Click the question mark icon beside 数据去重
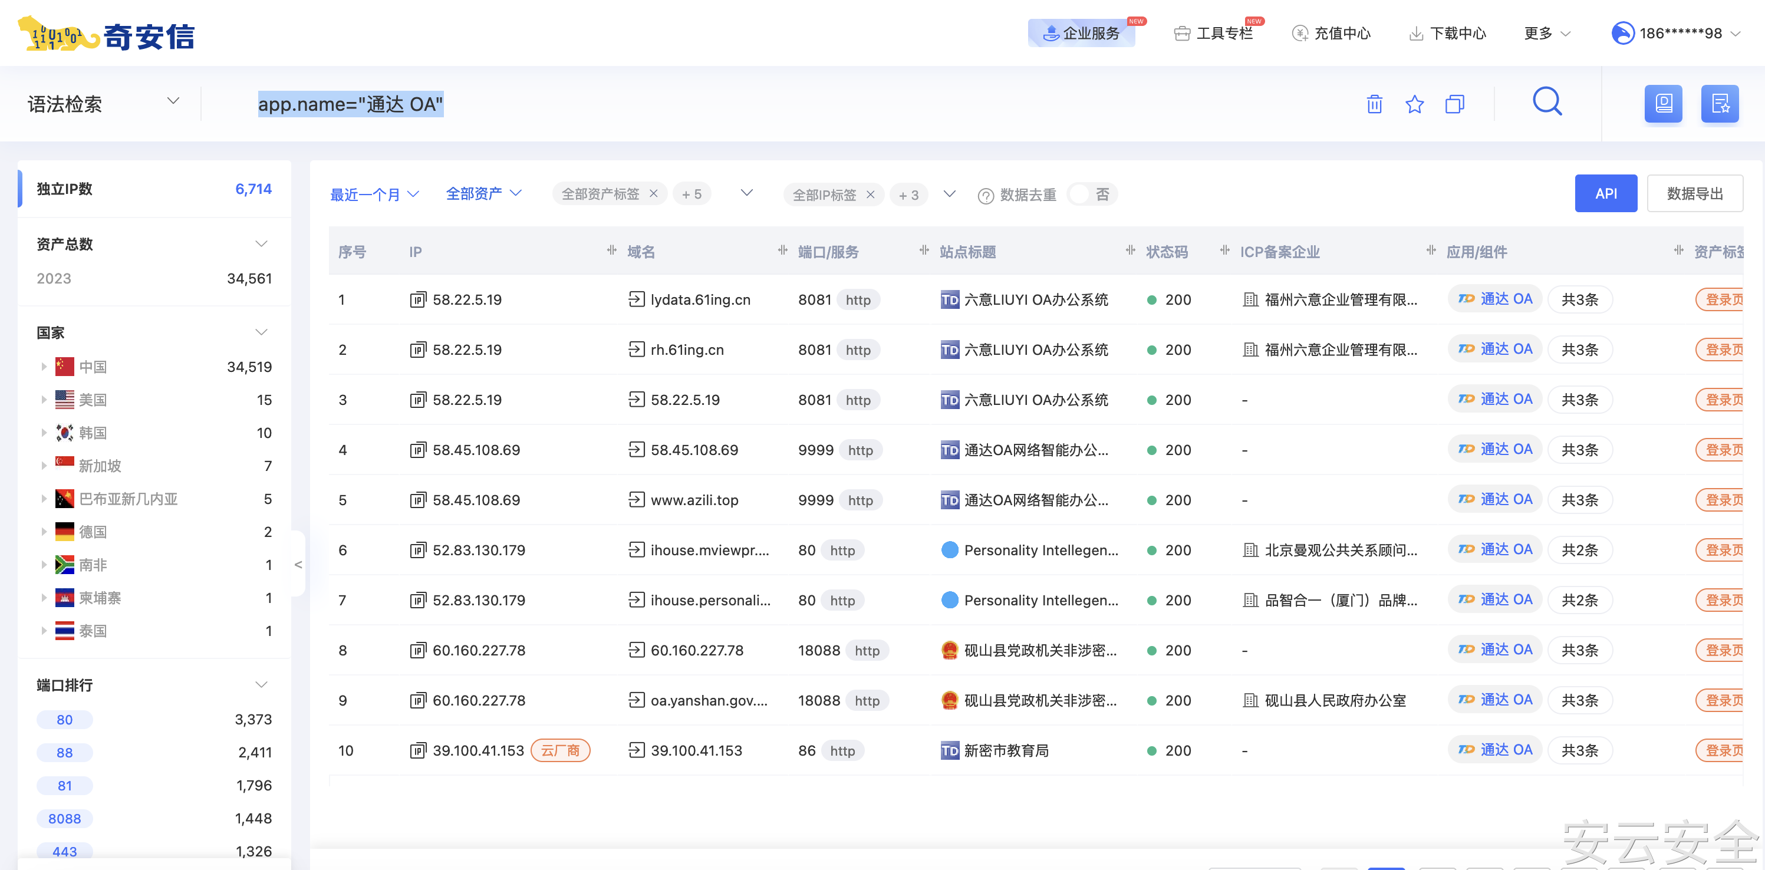This screenshot has height=870, width=1765. 985,196
